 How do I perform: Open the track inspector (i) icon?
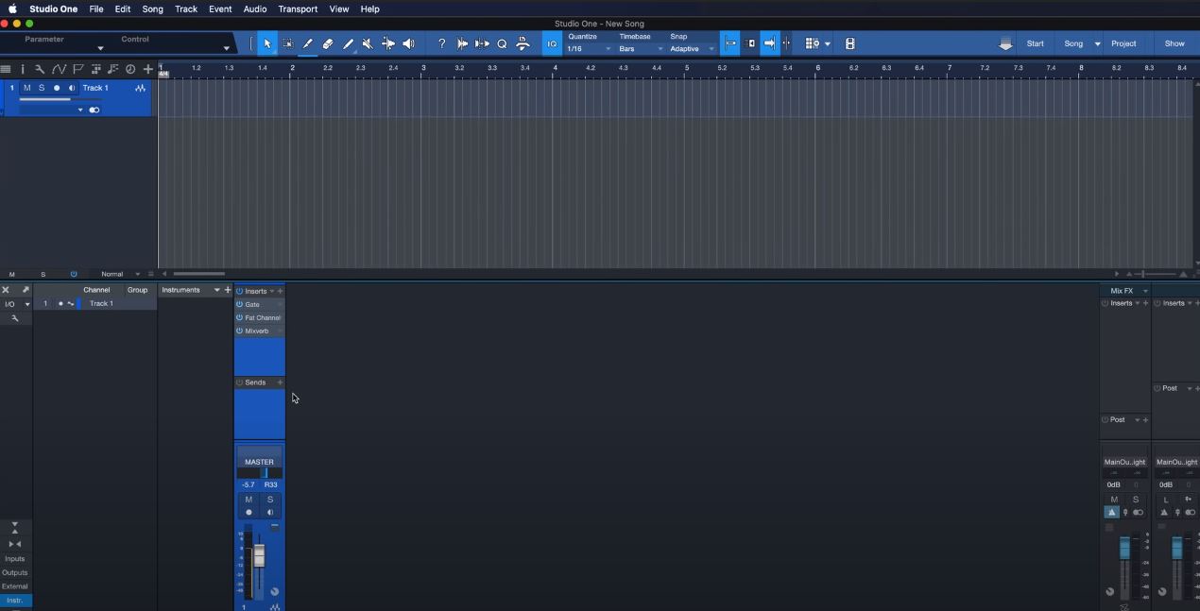(x=23, y=69)
